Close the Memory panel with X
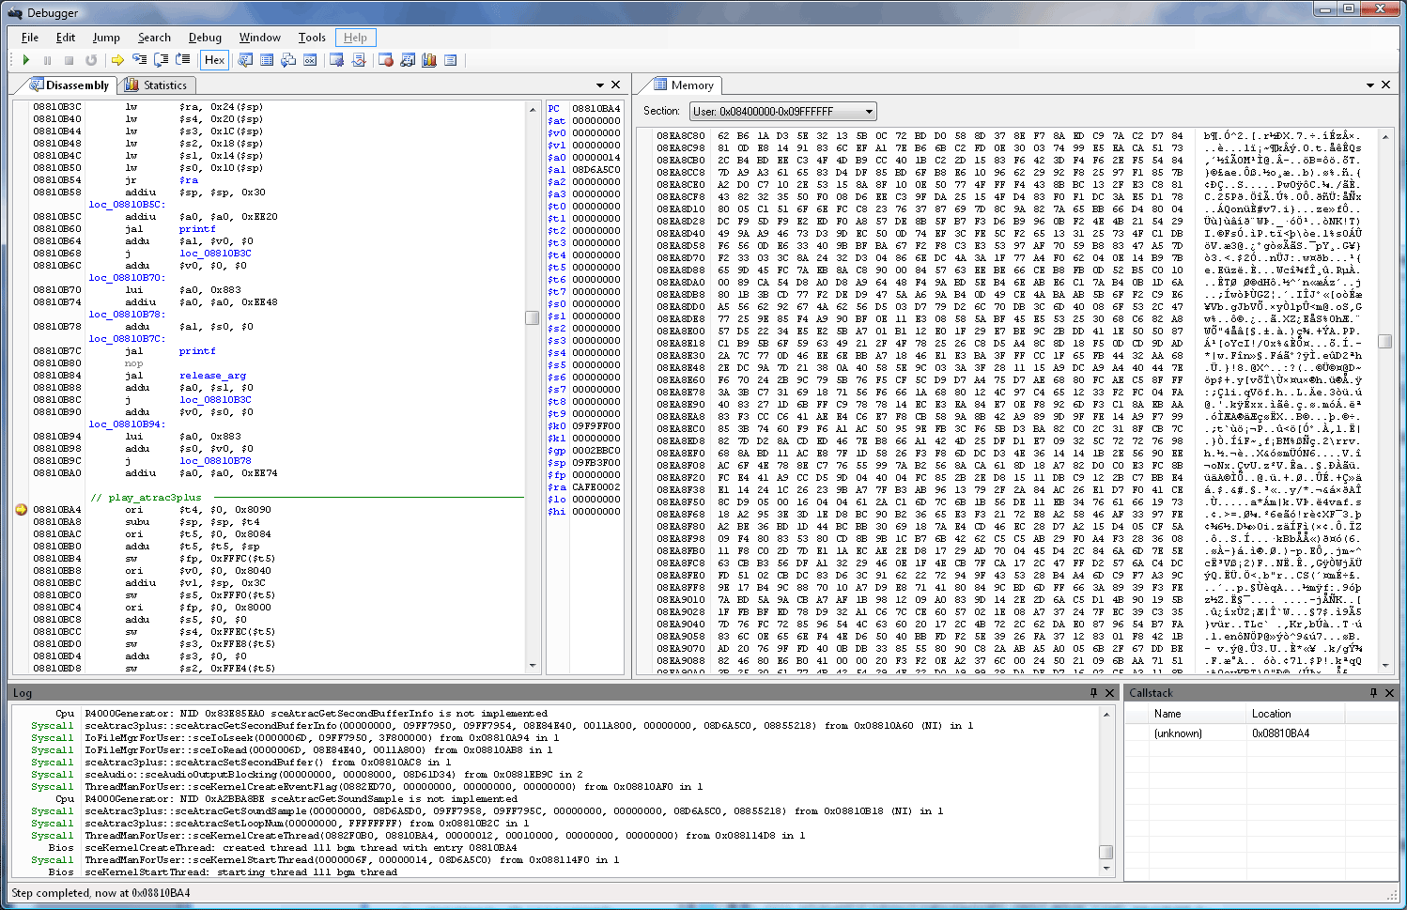 coord(1385,85)
